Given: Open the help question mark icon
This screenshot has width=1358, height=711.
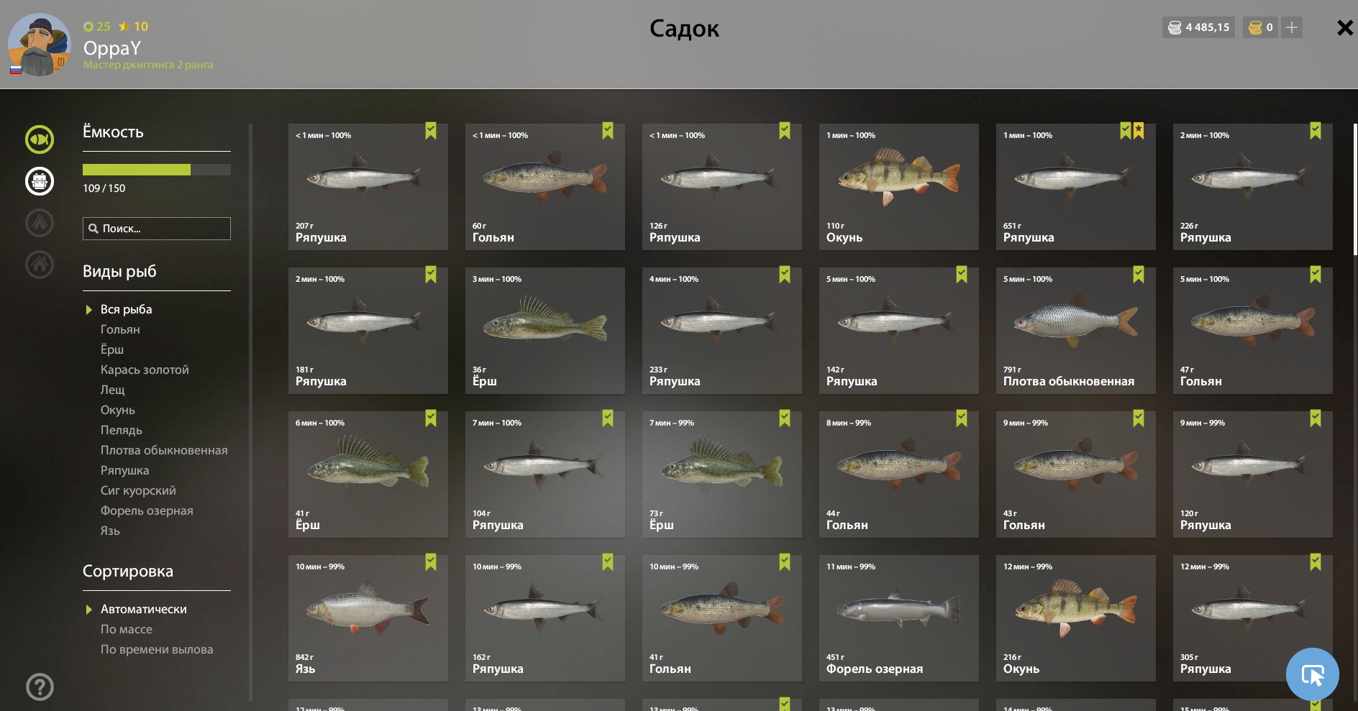Looking at the screenshot, I should [40, 687].
